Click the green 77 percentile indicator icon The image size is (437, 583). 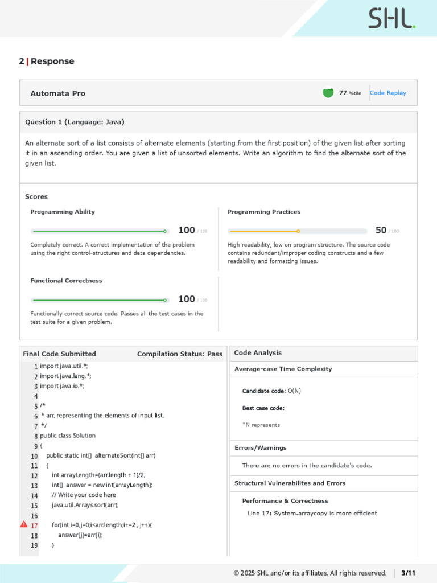328,93
